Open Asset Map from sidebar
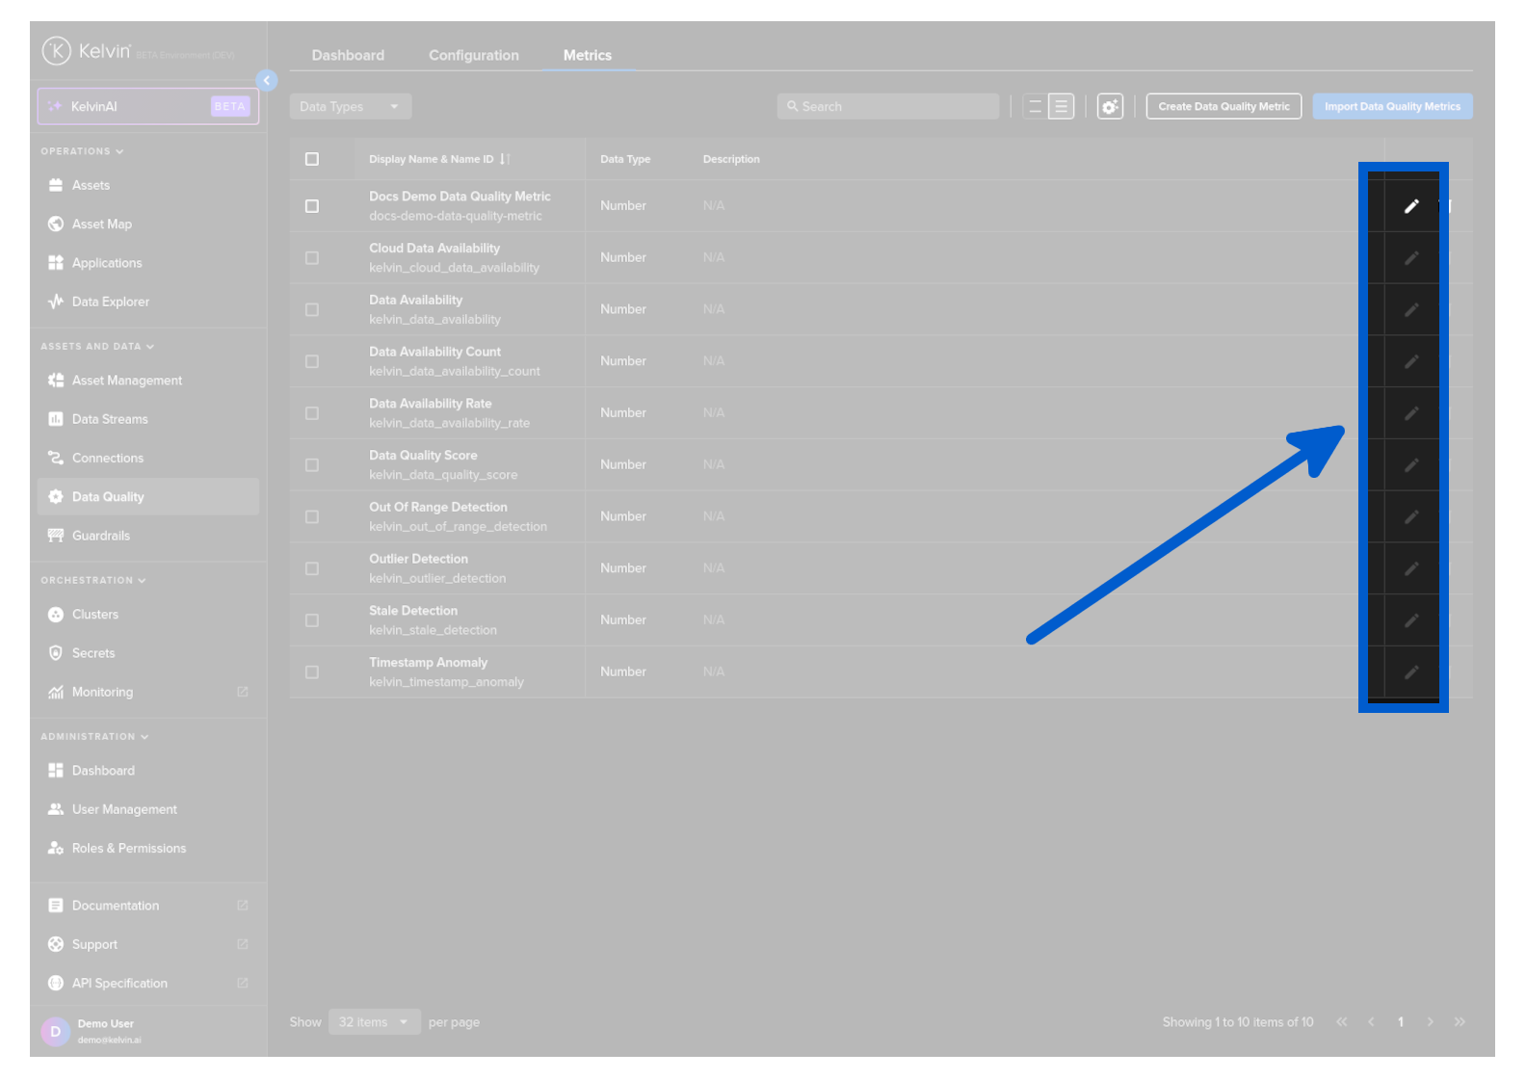Screen dimensions: 1526x1079 click(x=101, y=224)
